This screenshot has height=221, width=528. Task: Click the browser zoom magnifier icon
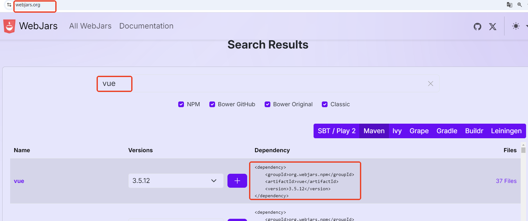point(520,5)
